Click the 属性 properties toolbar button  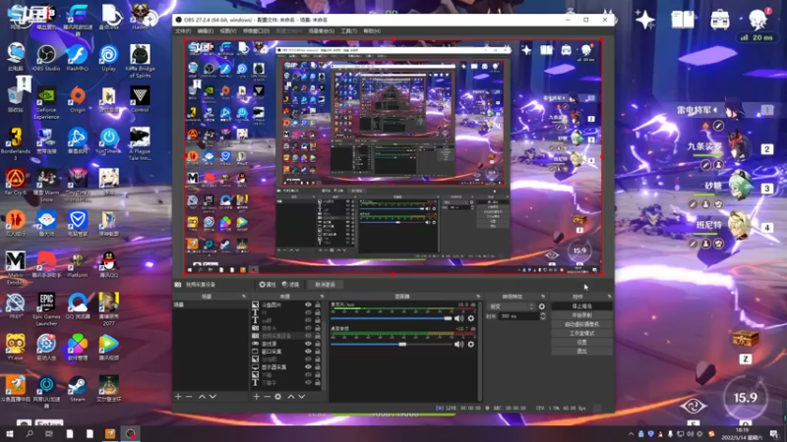click(x=268, y=285)
